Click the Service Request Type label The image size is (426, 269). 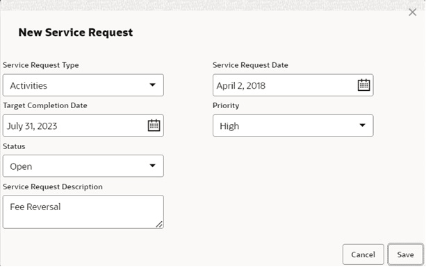(41, 65)
